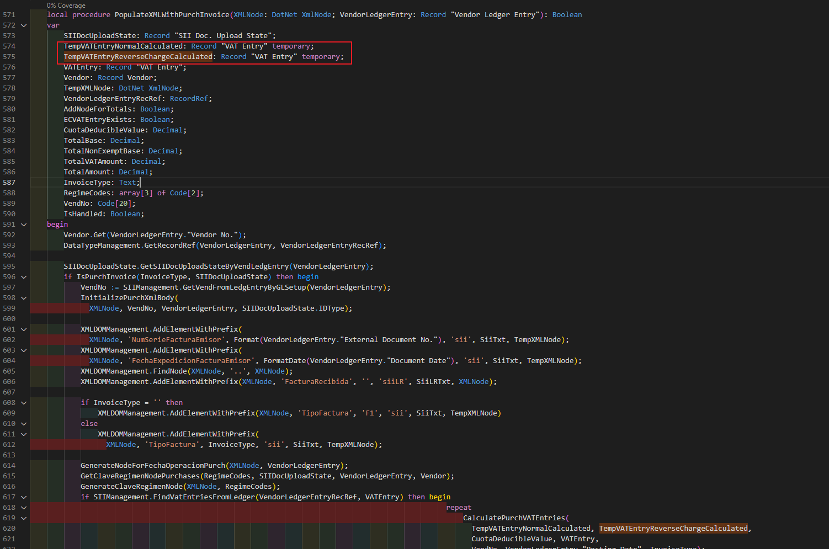Viewport: 829px width, 549px height.
Task: Collapse the AddElementWithPrefix call at line 601
Action: pos(23,329)
